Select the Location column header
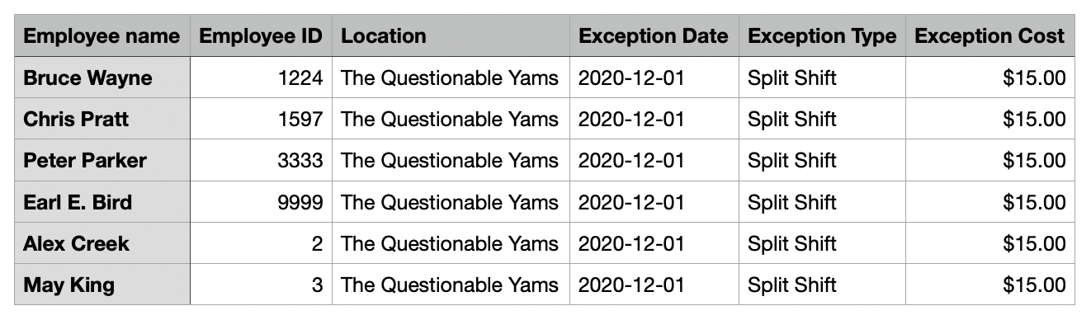The image size is (1091, 320). click(x=451, y=36)
